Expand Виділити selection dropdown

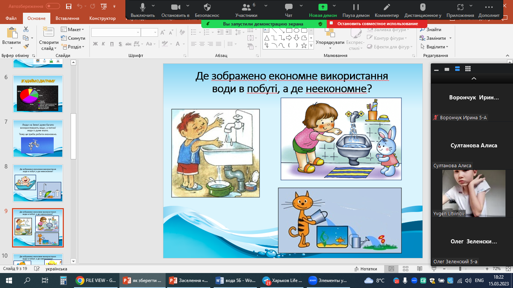(434, 47)
